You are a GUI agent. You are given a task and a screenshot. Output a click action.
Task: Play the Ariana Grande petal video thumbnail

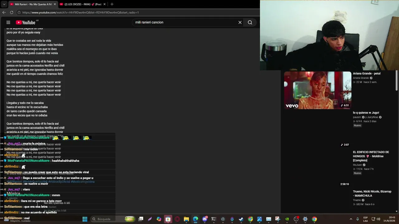pos(318,90)
